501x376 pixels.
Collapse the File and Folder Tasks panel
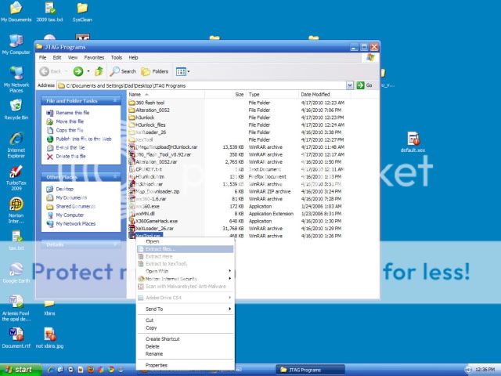(116, 100)
